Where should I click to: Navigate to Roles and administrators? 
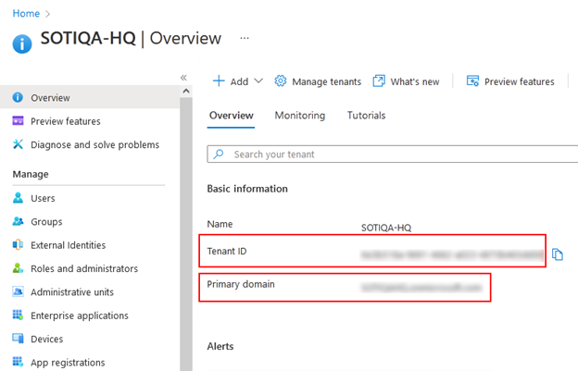(x=84, y=268)
